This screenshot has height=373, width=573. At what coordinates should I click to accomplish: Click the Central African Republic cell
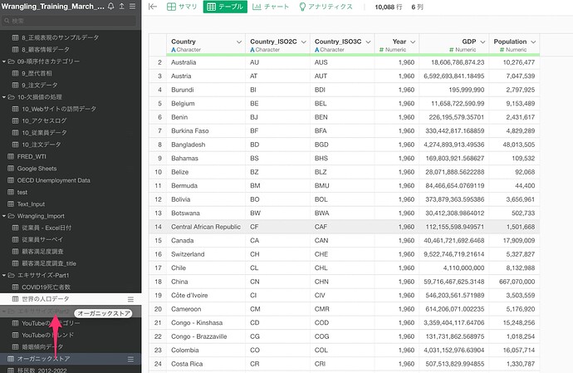coord(206,227)
